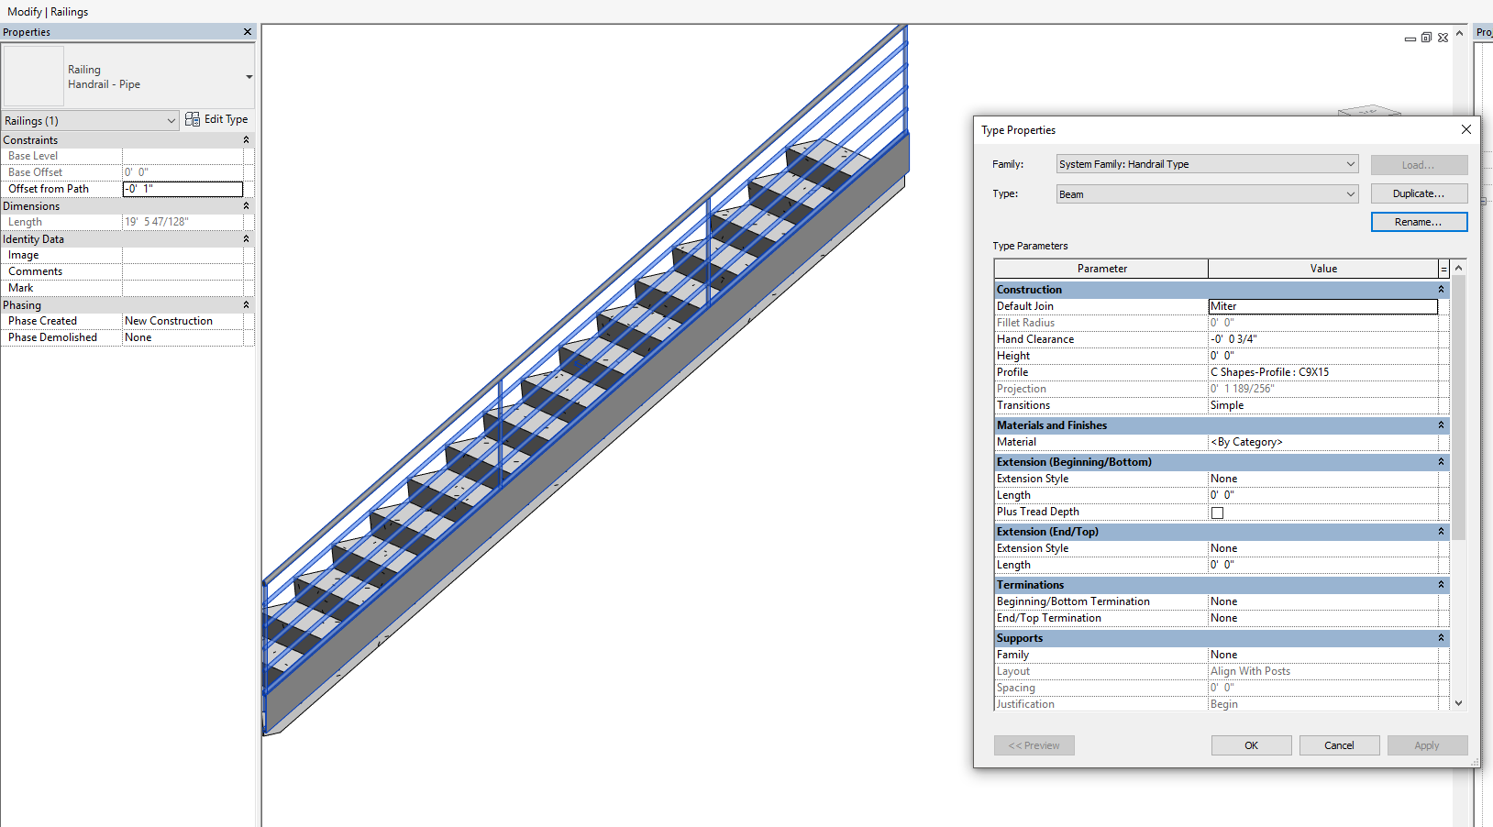The height and width of the screenshot is (827, 1493).
Task: Open the Railings (1) filter dropdown
Action: point(171,121)
